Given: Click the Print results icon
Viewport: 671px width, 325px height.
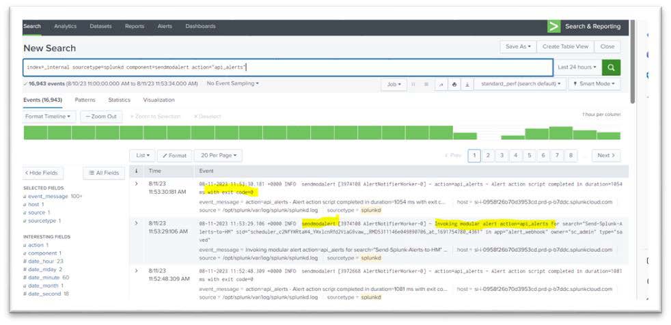Looking at the screenshot, I should (454, 84).
